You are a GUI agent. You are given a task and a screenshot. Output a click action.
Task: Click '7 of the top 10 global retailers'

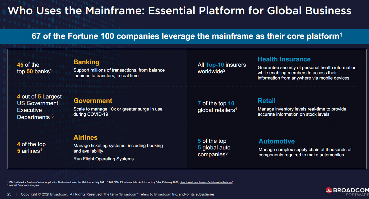[x=217, y=107]
